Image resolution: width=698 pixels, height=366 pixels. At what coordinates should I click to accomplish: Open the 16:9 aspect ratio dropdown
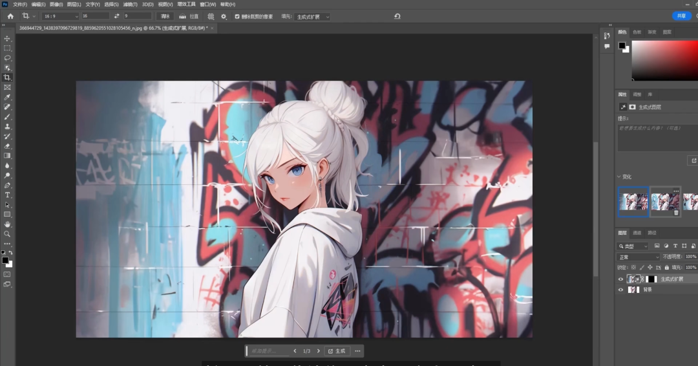point(59,16)
